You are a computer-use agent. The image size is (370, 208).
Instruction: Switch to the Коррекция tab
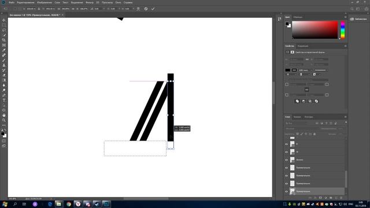click(303, 46)
